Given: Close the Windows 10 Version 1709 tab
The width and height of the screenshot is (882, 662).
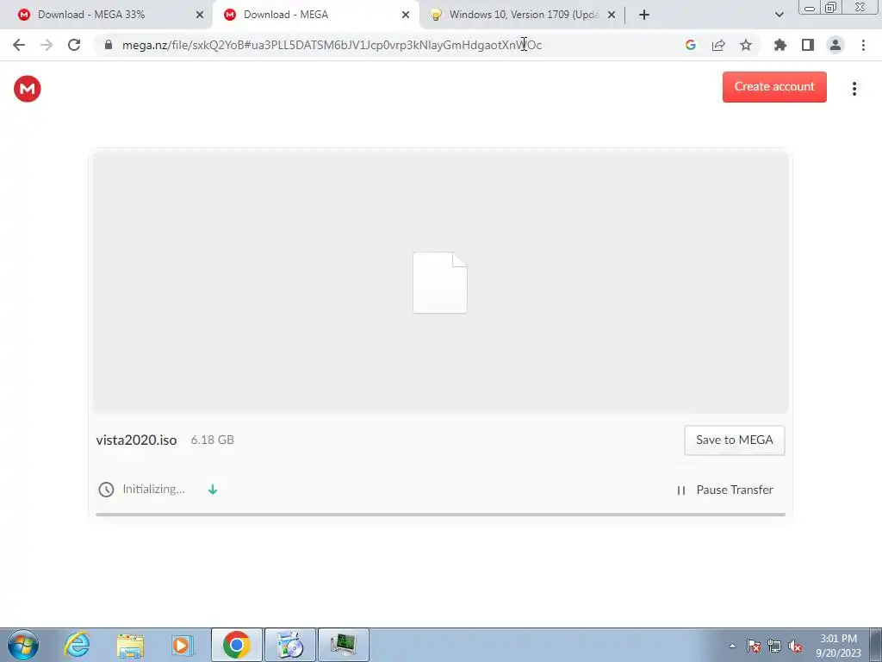Looking at the screenshot, I should 612,15.
